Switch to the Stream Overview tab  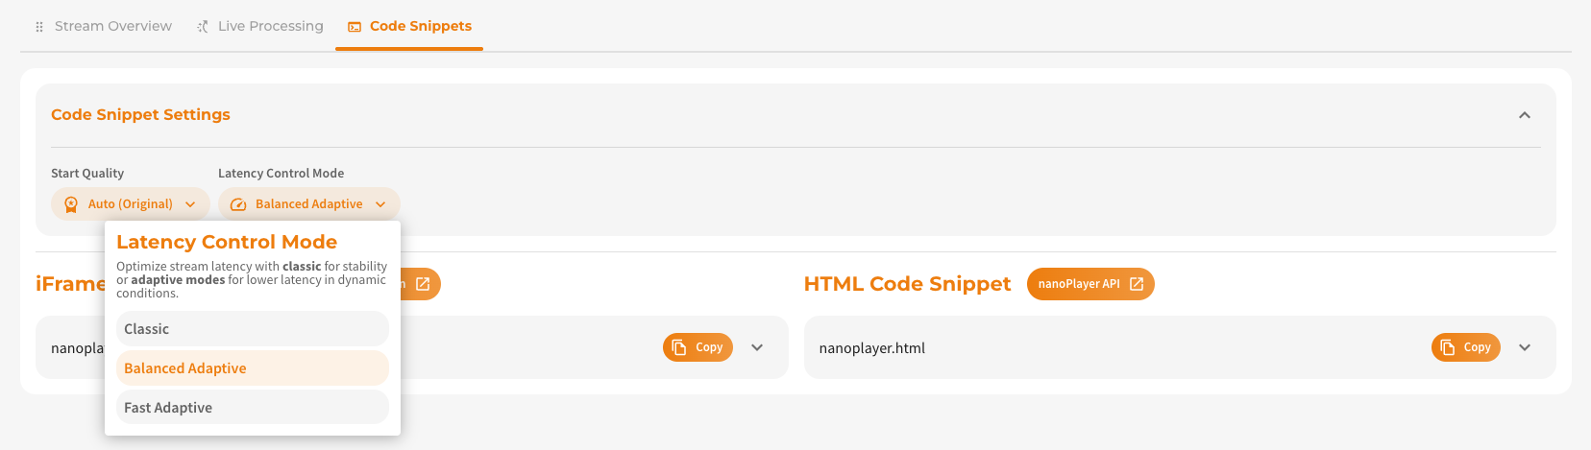pyautogui.click(x=103, y=26)
